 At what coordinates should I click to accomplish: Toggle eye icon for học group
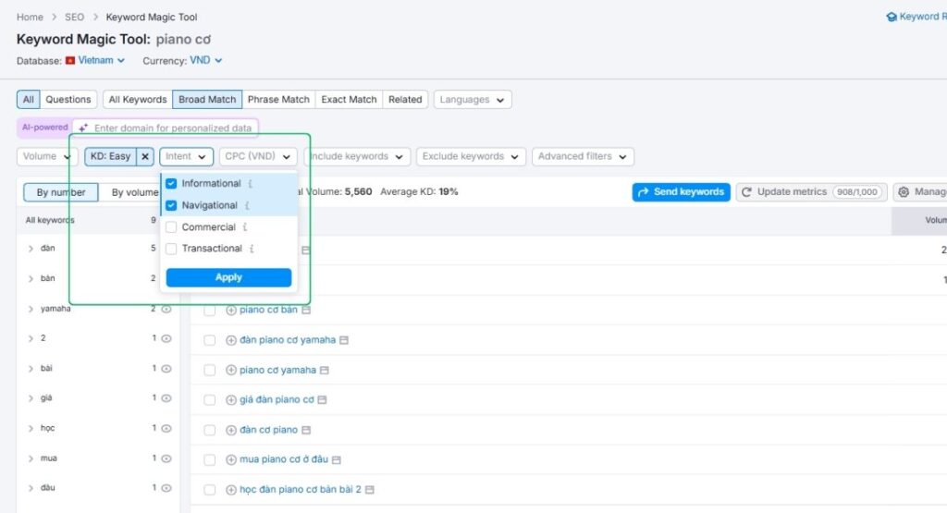click(x=166, y=429)
